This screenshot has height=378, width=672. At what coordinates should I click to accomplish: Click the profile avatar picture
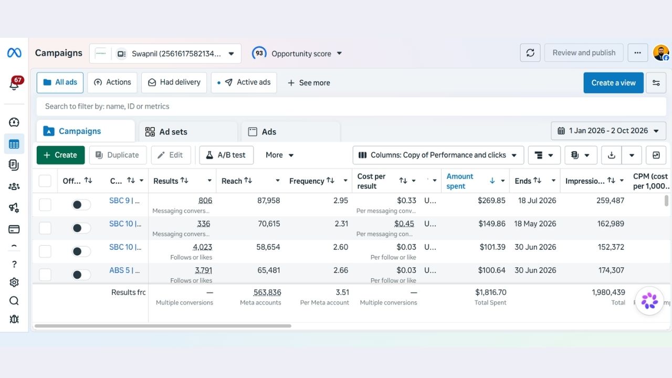[x=661, y=53]
